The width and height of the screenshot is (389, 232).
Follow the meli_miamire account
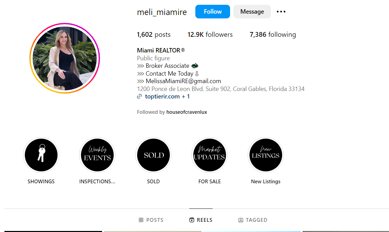coord(213,12)
